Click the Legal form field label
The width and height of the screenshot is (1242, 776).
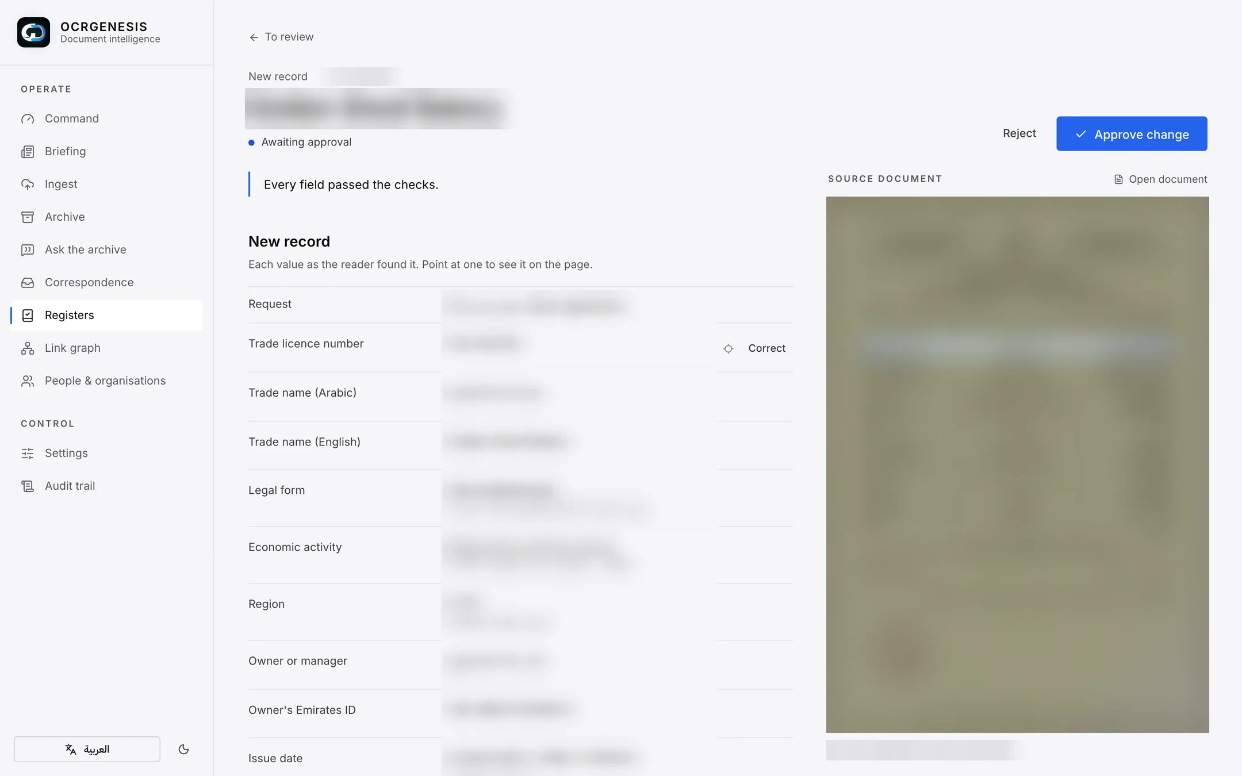click(x=277, y=490)
